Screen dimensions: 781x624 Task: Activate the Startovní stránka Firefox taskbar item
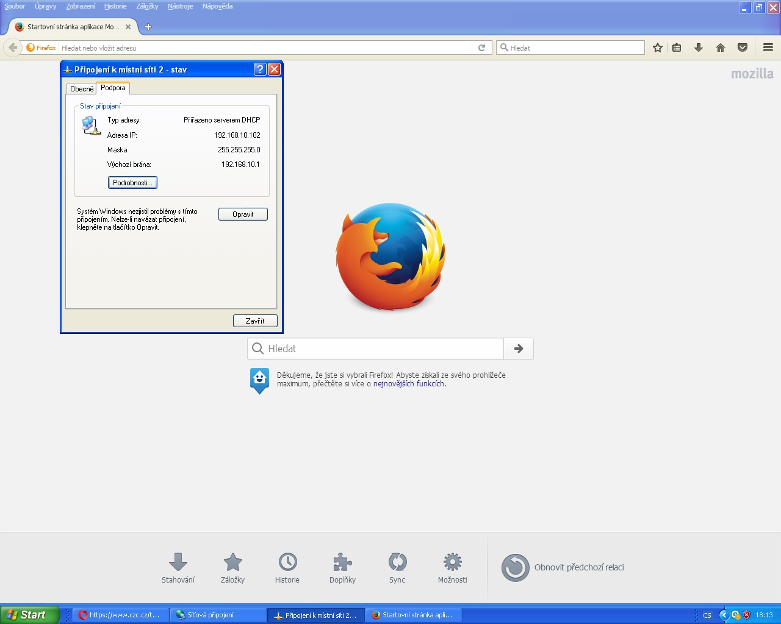pos(413,615)
